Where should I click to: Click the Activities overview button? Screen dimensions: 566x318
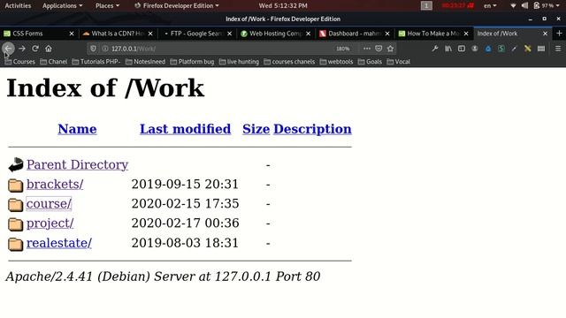pyautogui.click(x=18, y=6)
